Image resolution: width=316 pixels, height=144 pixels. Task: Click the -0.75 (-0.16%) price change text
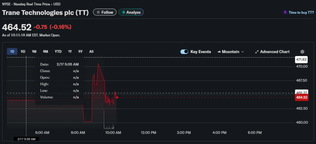coord(53,27)
